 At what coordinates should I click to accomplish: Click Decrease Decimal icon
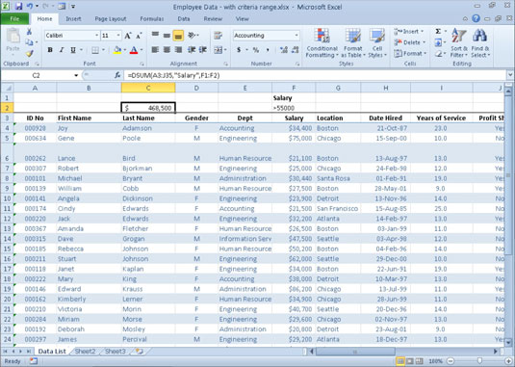click(x=295, y=50)
